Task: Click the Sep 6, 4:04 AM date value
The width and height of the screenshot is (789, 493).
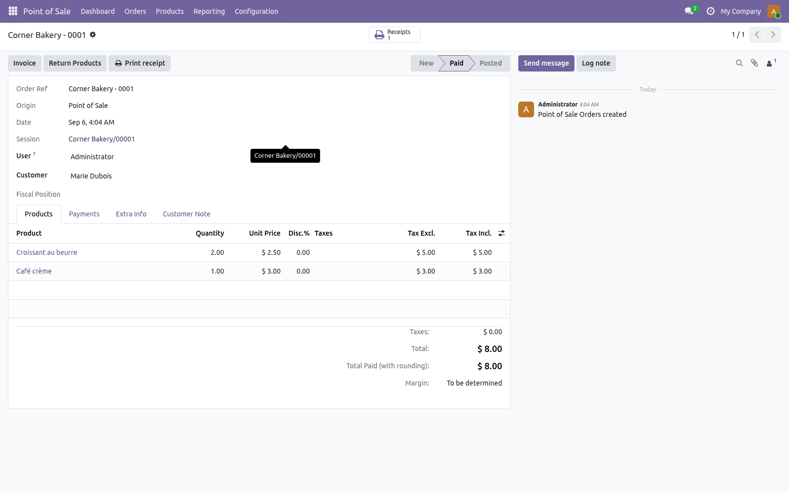Action: pyautogui.click(x=91, y=122)
